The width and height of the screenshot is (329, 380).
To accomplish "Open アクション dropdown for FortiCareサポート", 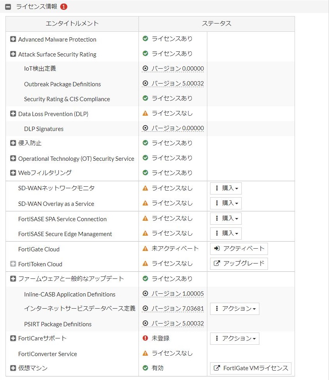I will [234, 338].
